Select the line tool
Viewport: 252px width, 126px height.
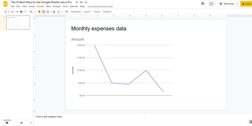pyautogui.click(x=58, y=12)
